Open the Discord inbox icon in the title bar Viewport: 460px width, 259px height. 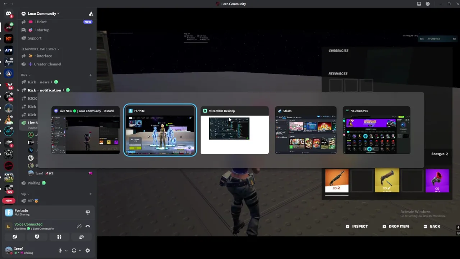pyautogui.click(x=419, y=4)
